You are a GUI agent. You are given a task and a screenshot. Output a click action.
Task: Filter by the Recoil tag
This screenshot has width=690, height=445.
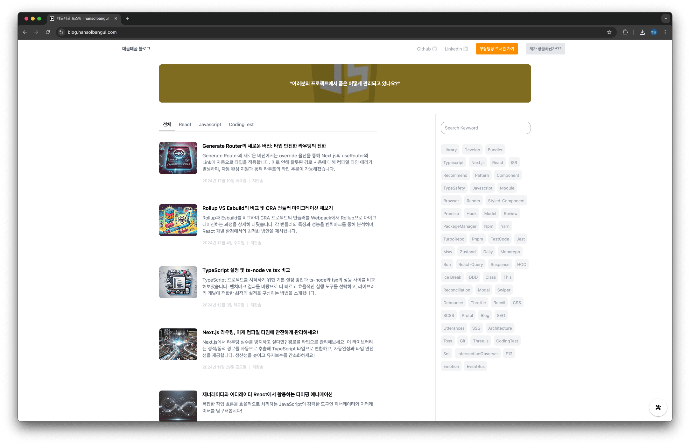pos(499,303)
